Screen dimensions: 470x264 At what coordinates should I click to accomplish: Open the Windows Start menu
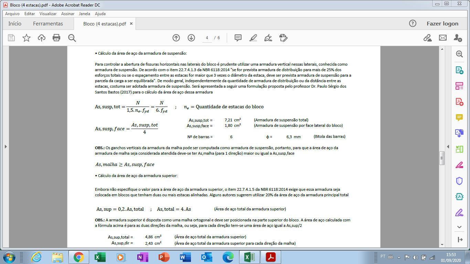[x=9, y=257]
